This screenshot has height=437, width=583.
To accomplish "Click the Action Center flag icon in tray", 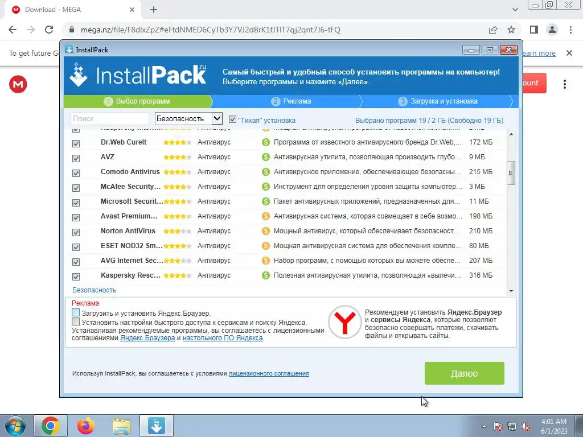I will pos(498,427).
